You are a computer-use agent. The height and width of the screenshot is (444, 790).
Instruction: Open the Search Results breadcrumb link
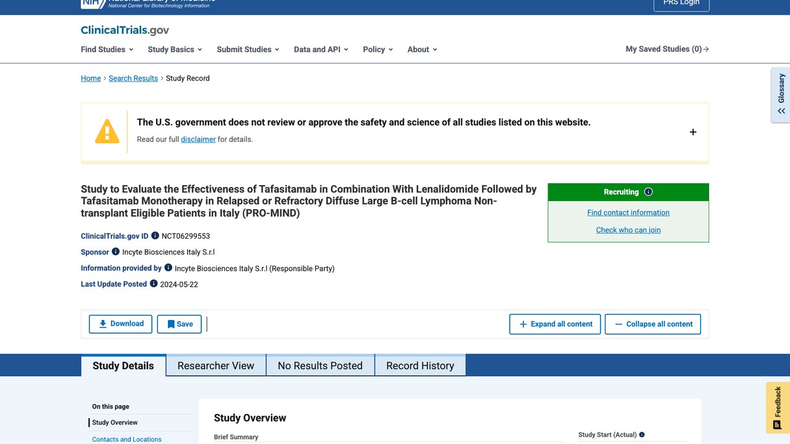133,78
